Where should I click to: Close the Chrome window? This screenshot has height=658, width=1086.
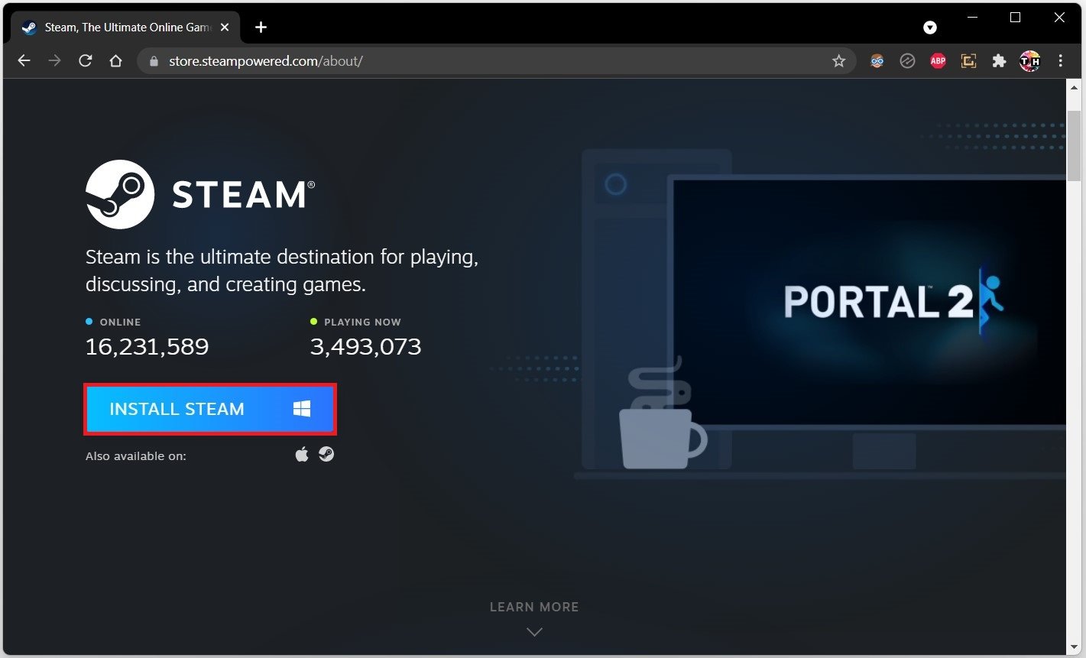[x=1059, y=18]
